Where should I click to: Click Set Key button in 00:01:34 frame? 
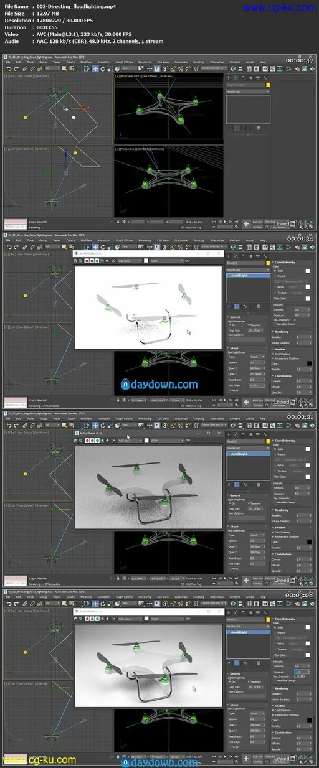tap(257, 405)
